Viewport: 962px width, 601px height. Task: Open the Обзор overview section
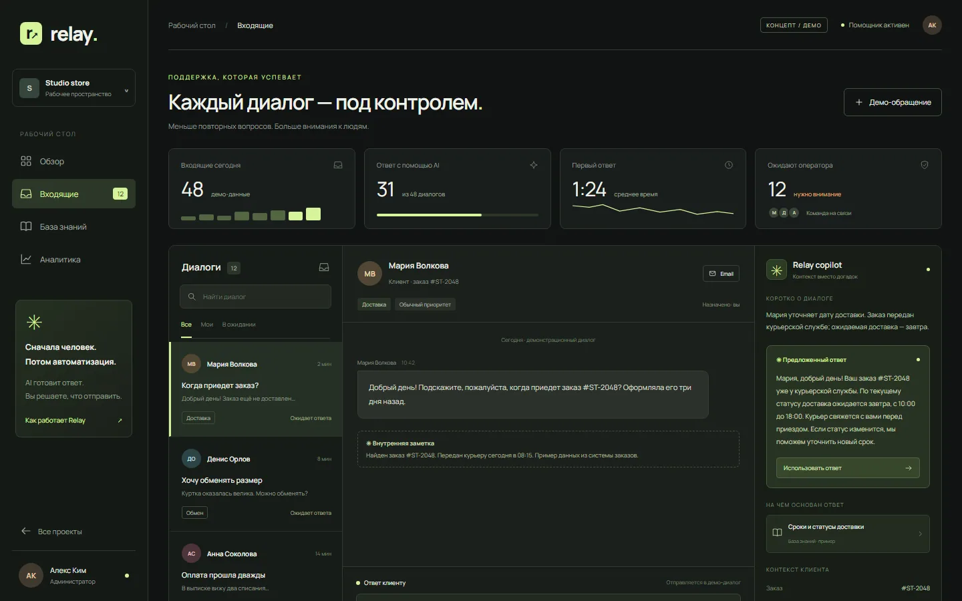point(73,161)
